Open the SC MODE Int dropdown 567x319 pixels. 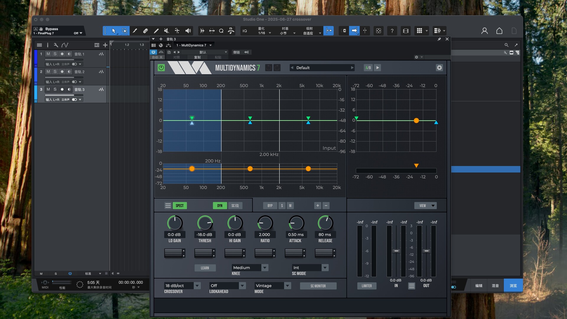[x=310, y=268]
